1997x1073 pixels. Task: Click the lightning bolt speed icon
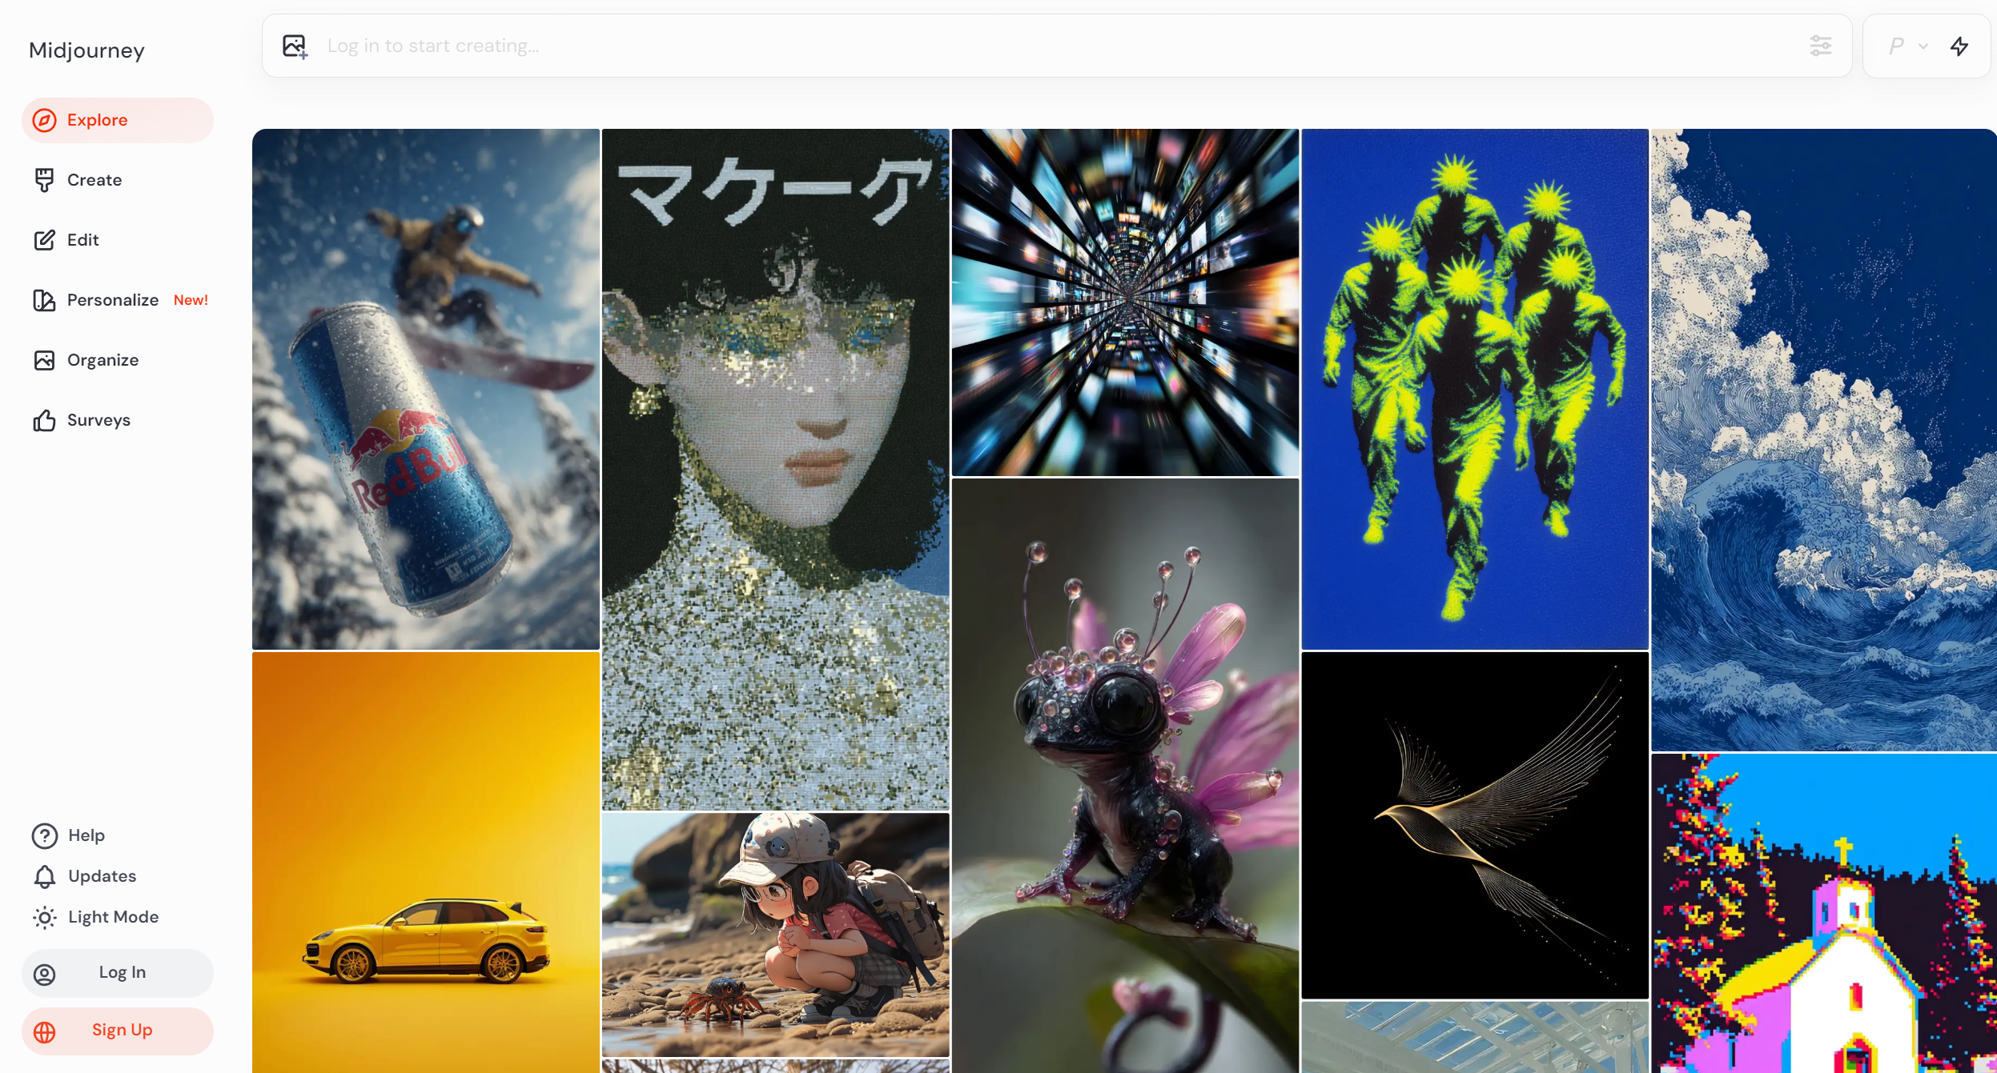pos(1959,46)
